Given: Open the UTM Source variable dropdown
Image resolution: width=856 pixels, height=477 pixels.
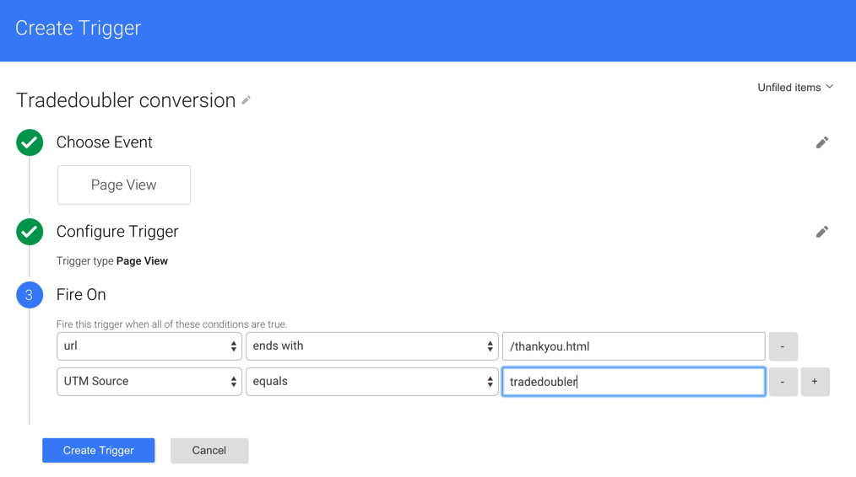Looking at the screenshot, I should pos(149,382).
